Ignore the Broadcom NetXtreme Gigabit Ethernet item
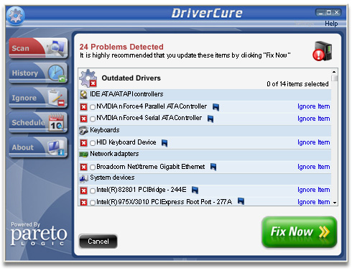 click(x=314, y=167)
